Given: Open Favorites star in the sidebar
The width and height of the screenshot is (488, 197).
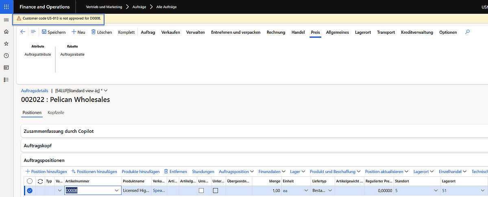Looking at the screenshot, I should click(6, 43).
